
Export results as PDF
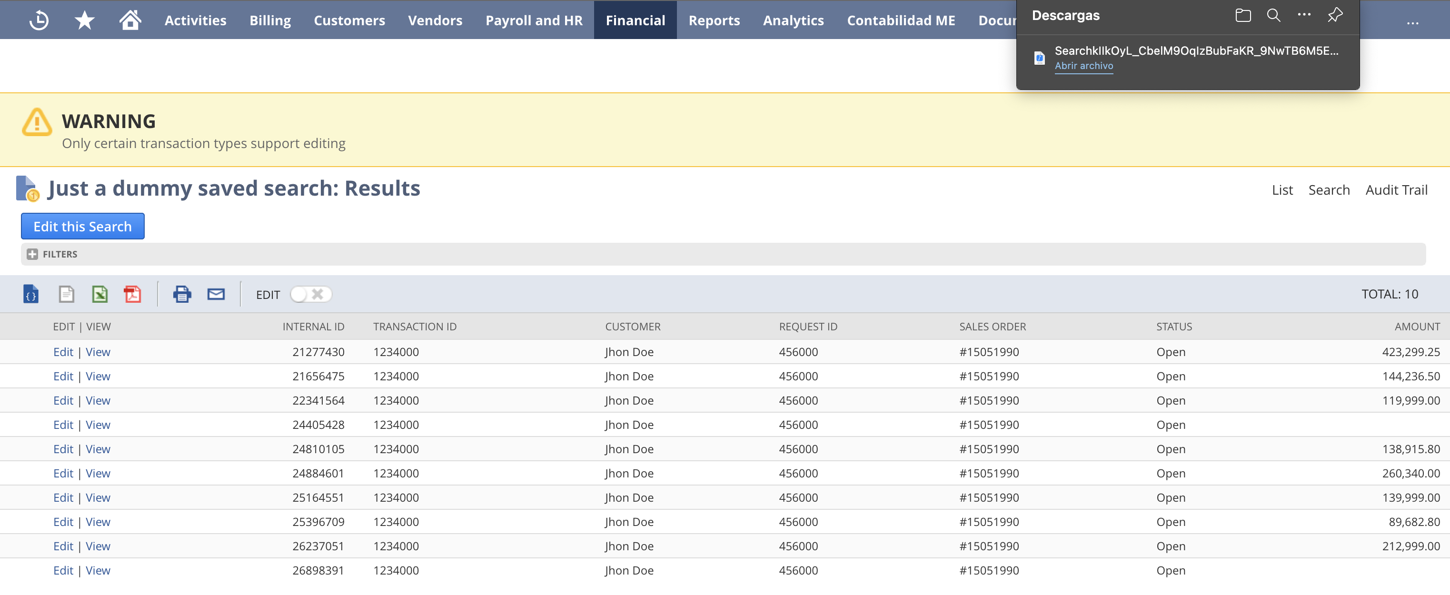click(133, 293)
